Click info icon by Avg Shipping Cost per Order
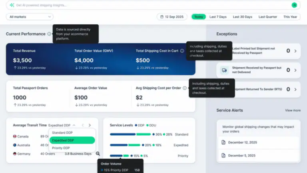 185,88
